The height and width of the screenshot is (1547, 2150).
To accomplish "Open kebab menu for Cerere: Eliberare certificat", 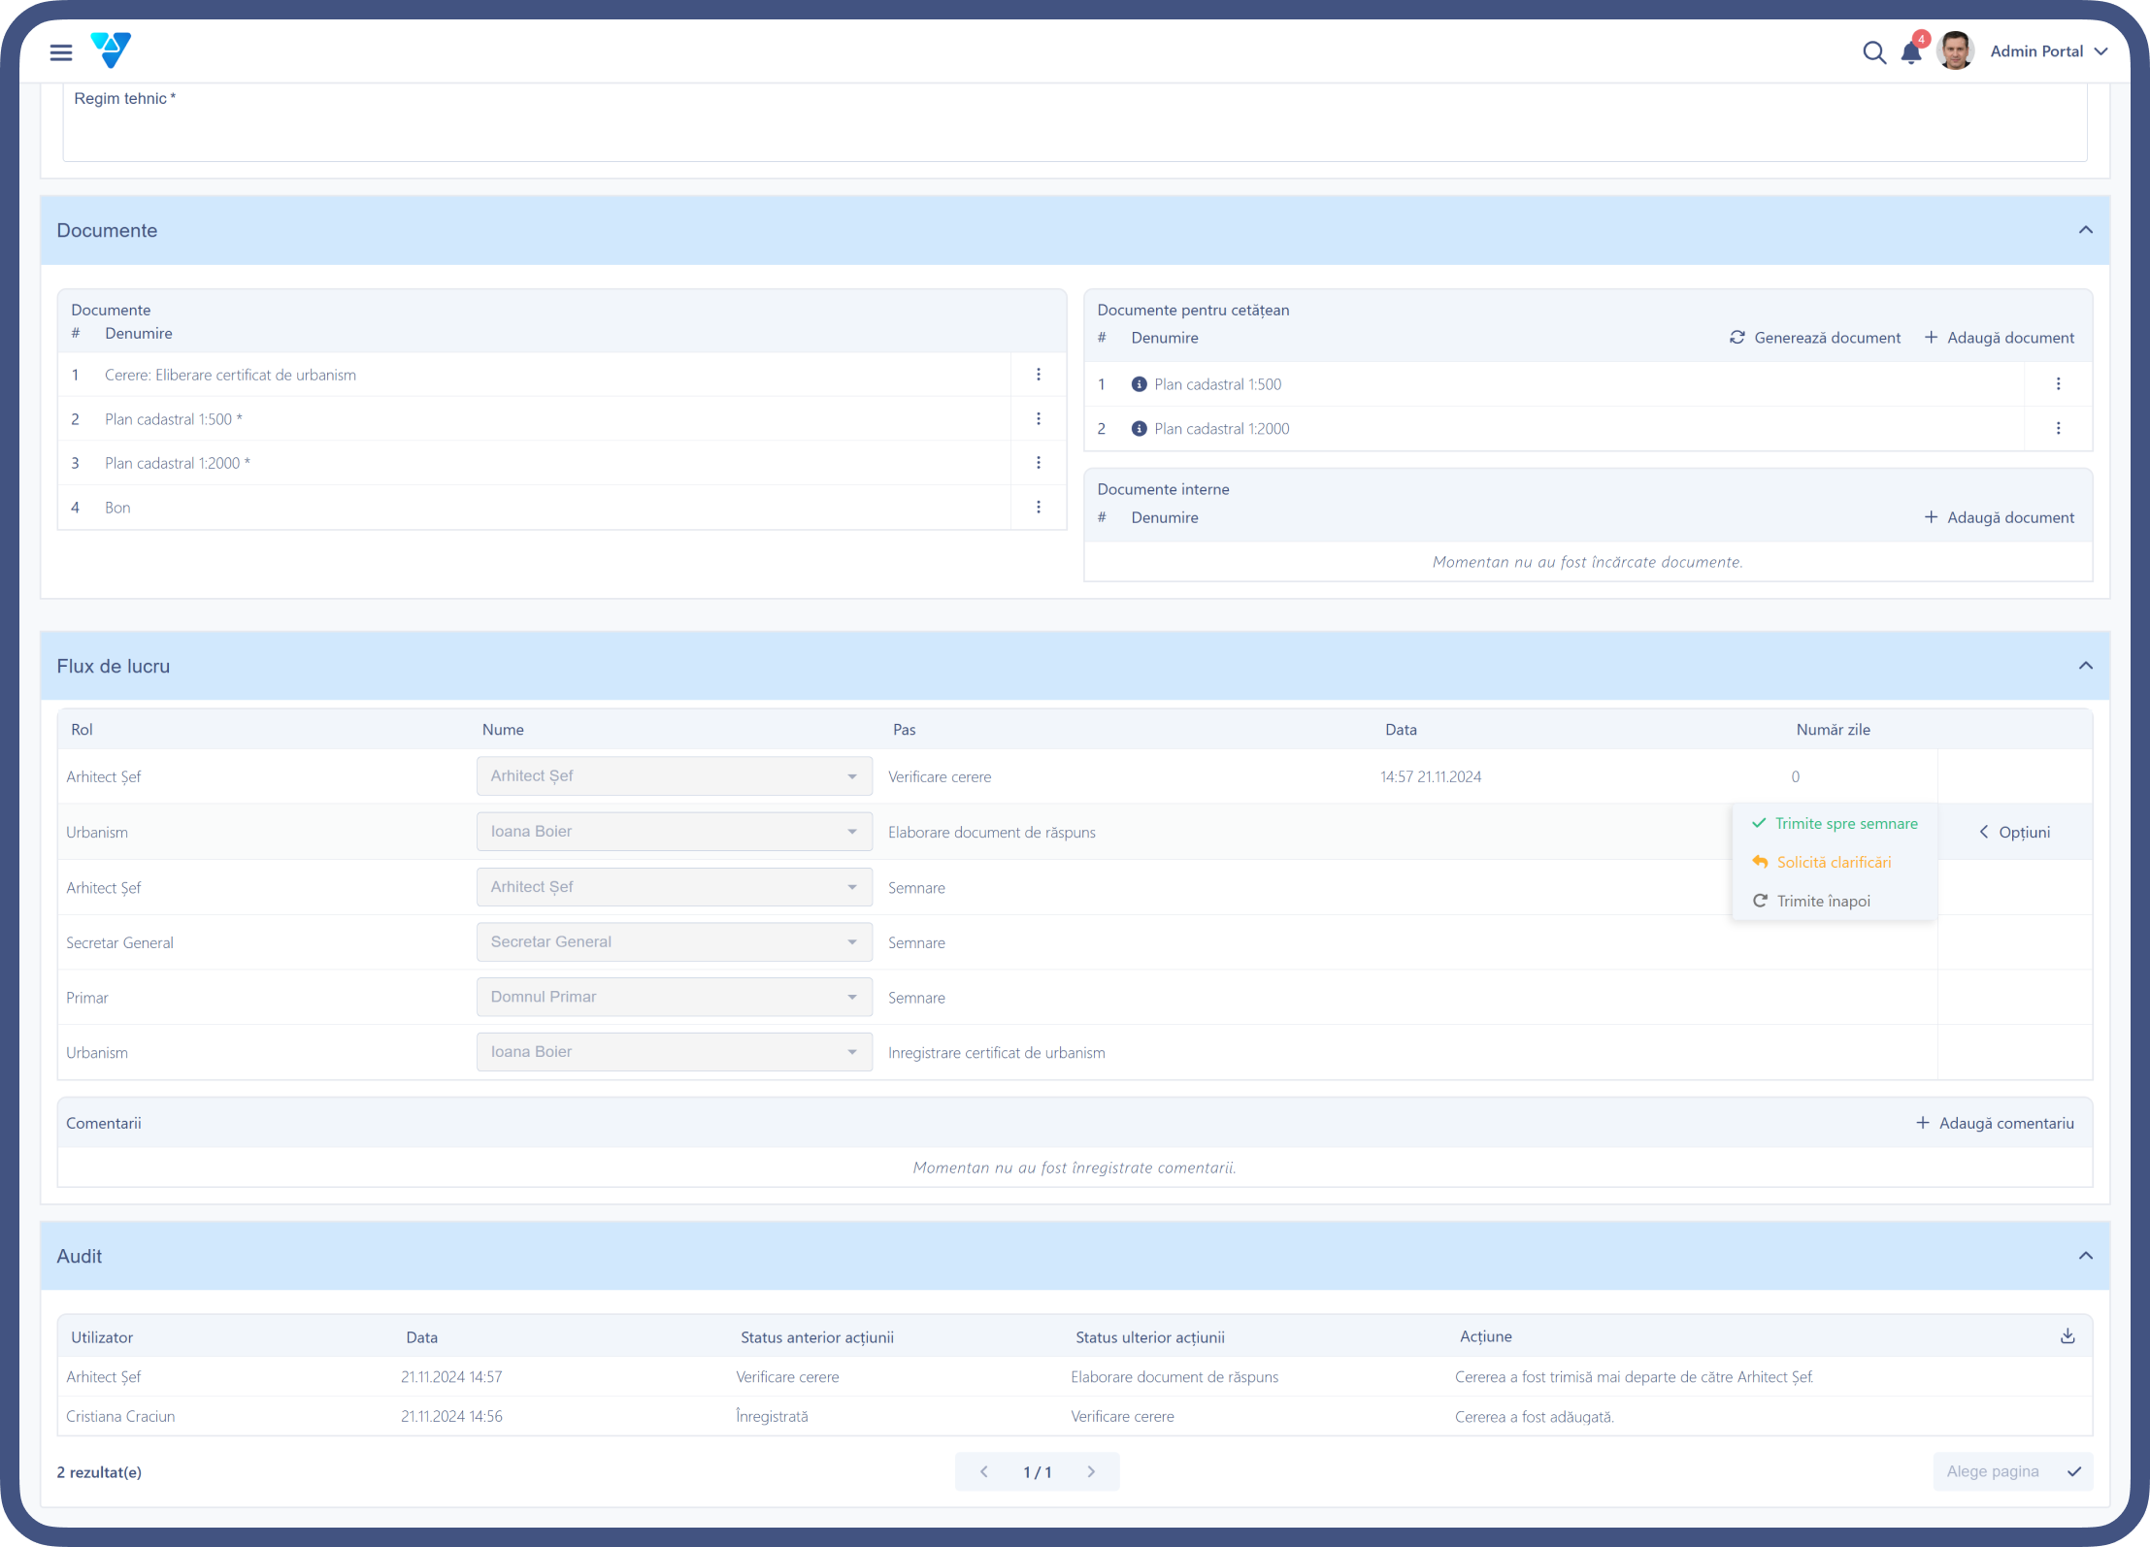I will tap(1039, 375).
